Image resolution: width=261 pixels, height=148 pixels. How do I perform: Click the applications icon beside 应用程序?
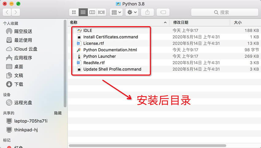point(9,58)
